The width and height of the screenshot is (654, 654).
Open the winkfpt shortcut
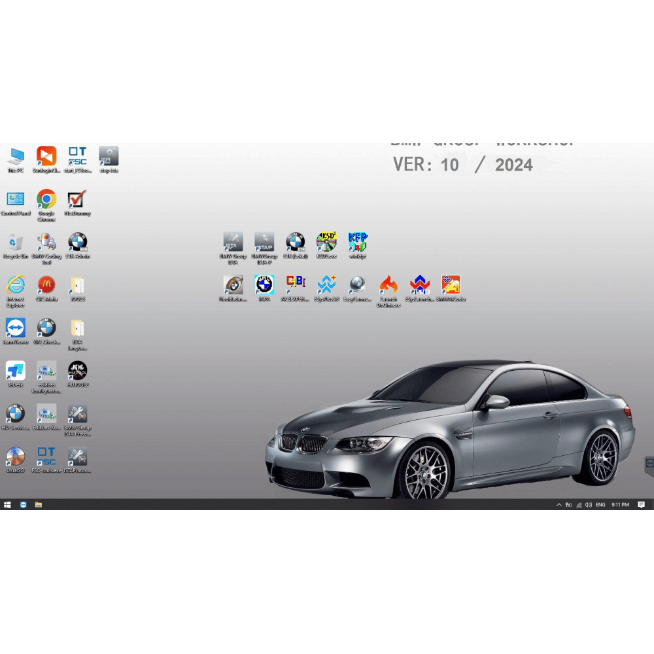pyautogui.click(x=358, y=243)
